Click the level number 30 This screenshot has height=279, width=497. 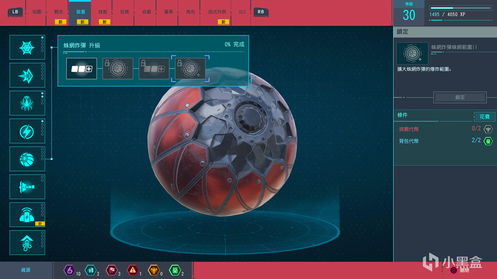click(x=409, y=15)
